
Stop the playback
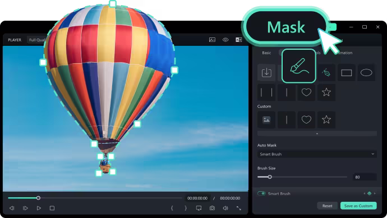[52, 208]
